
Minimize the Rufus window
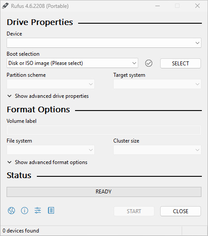coord(158,6)
